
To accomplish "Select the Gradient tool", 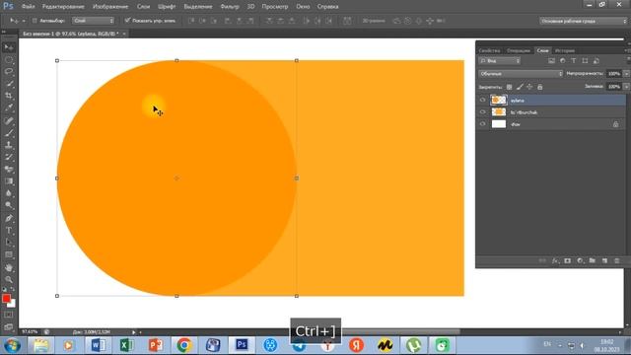I will (9, 181).
